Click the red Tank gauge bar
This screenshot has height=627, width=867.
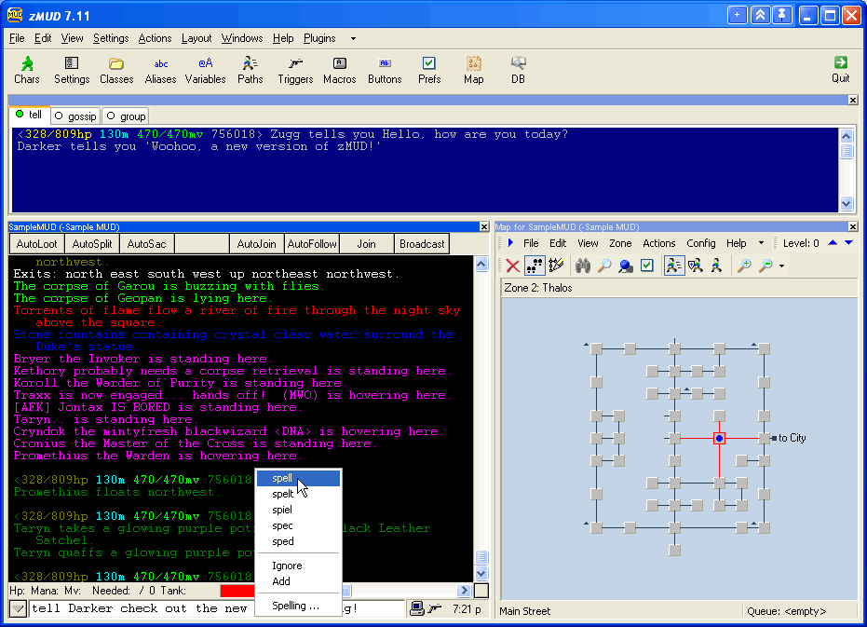pyautogui.click(x=237, y=591)
